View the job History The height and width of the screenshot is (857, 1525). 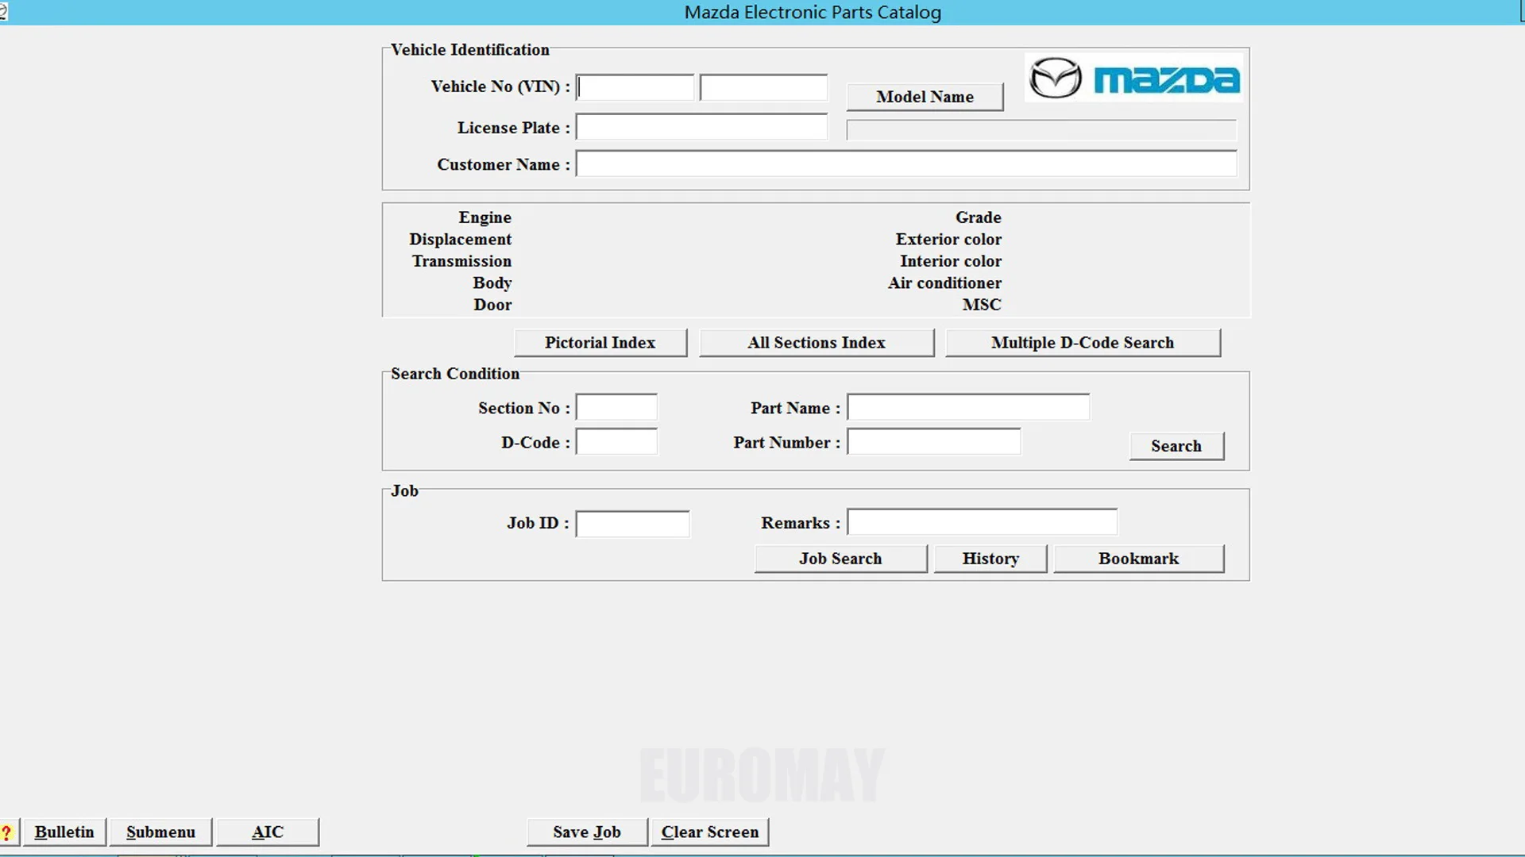click(x=990, y=559)
